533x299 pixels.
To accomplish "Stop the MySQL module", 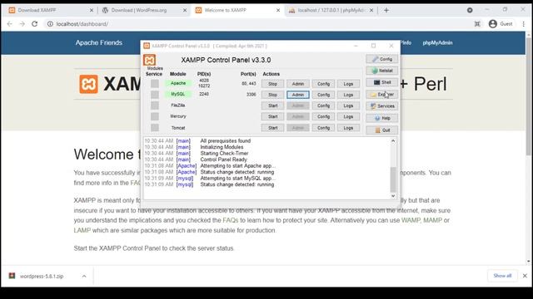I will 272,95.
